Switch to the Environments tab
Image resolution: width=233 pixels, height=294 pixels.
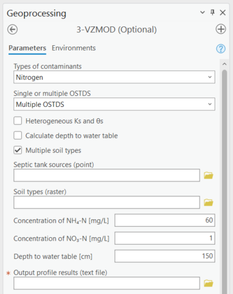pyautogui.click(x=73, y=48)
